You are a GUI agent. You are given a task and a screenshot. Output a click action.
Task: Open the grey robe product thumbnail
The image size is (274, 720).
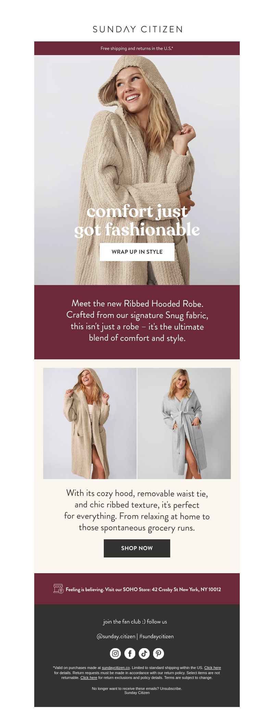pos(184,423)
